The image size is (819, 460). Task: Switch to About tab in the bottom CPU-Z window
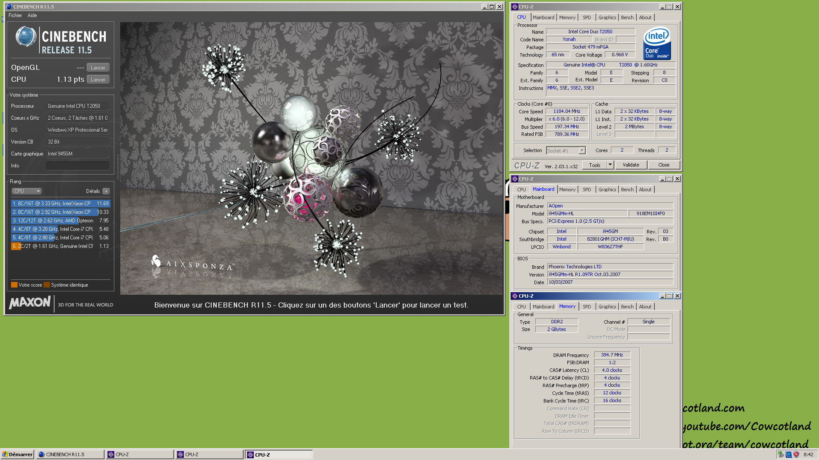[x=645, y=307]
